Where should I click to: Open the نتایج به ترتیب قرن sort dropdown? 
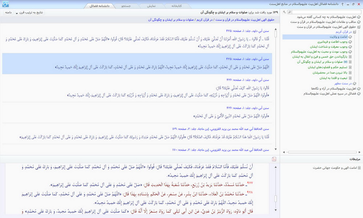pos(29,12)
